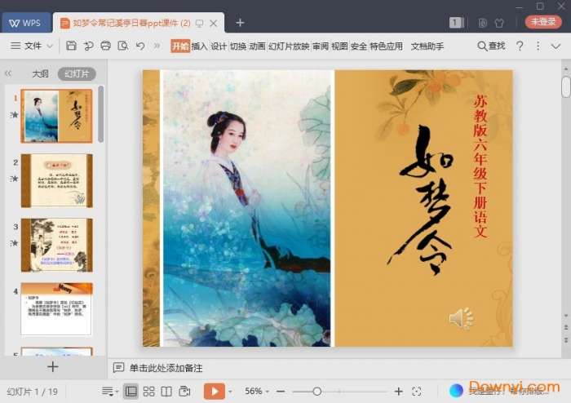Select slide 2 thumbnail
The image size is (571, 403).
(x=56, y=180)
